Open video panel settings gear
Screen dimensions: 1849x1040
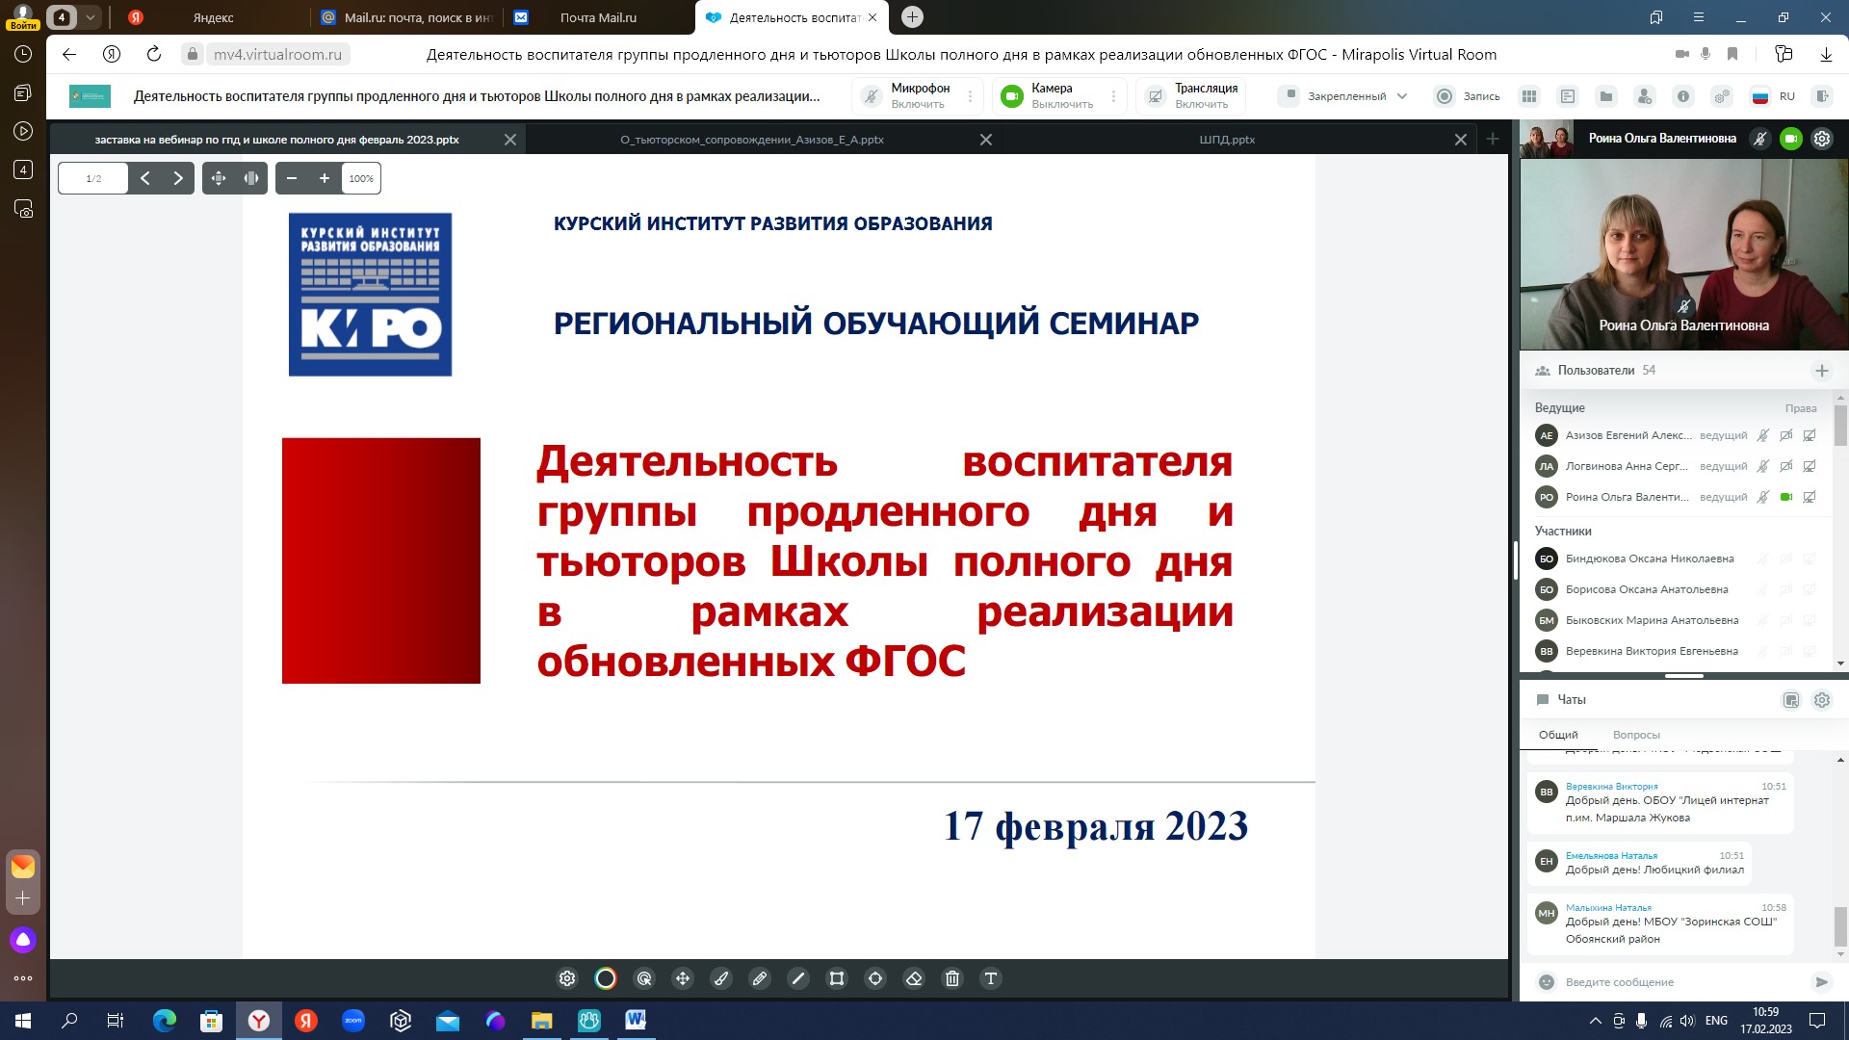point(1822,139)
